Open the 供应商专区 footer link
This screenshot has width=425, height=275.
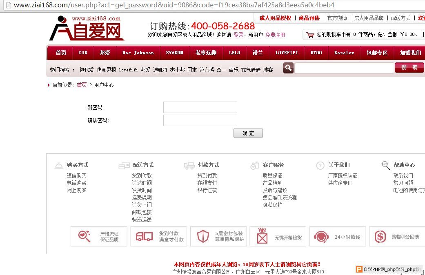340,183
